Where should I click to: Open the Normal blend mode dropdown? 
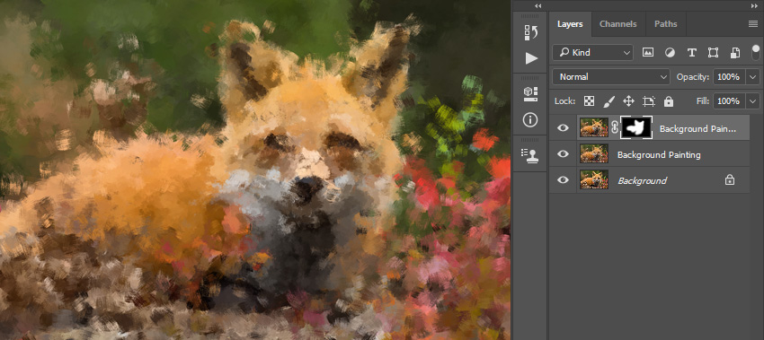(x=611, y=77)
